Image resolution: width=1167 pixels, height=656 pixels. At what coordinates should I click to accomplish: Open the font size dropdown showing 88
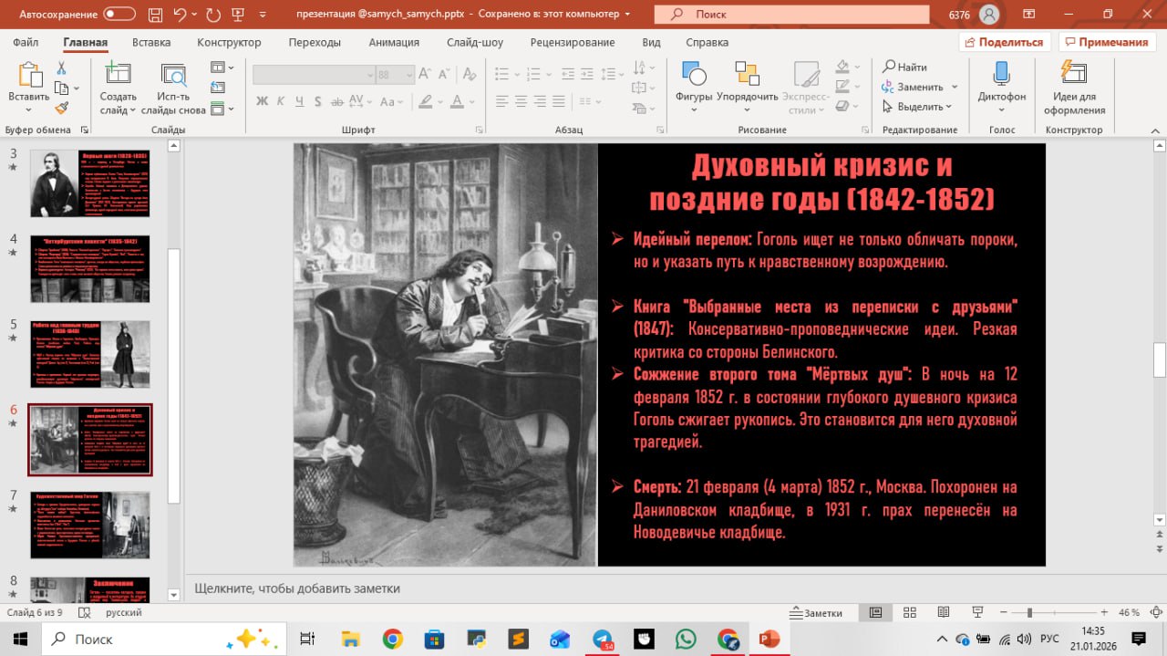(x=408, y=75)
